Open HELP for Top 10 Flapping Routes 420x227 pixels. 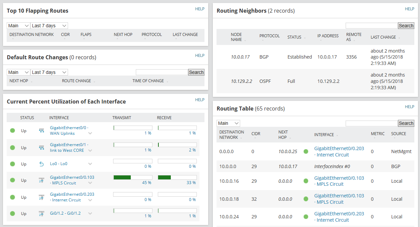(200, 9)
